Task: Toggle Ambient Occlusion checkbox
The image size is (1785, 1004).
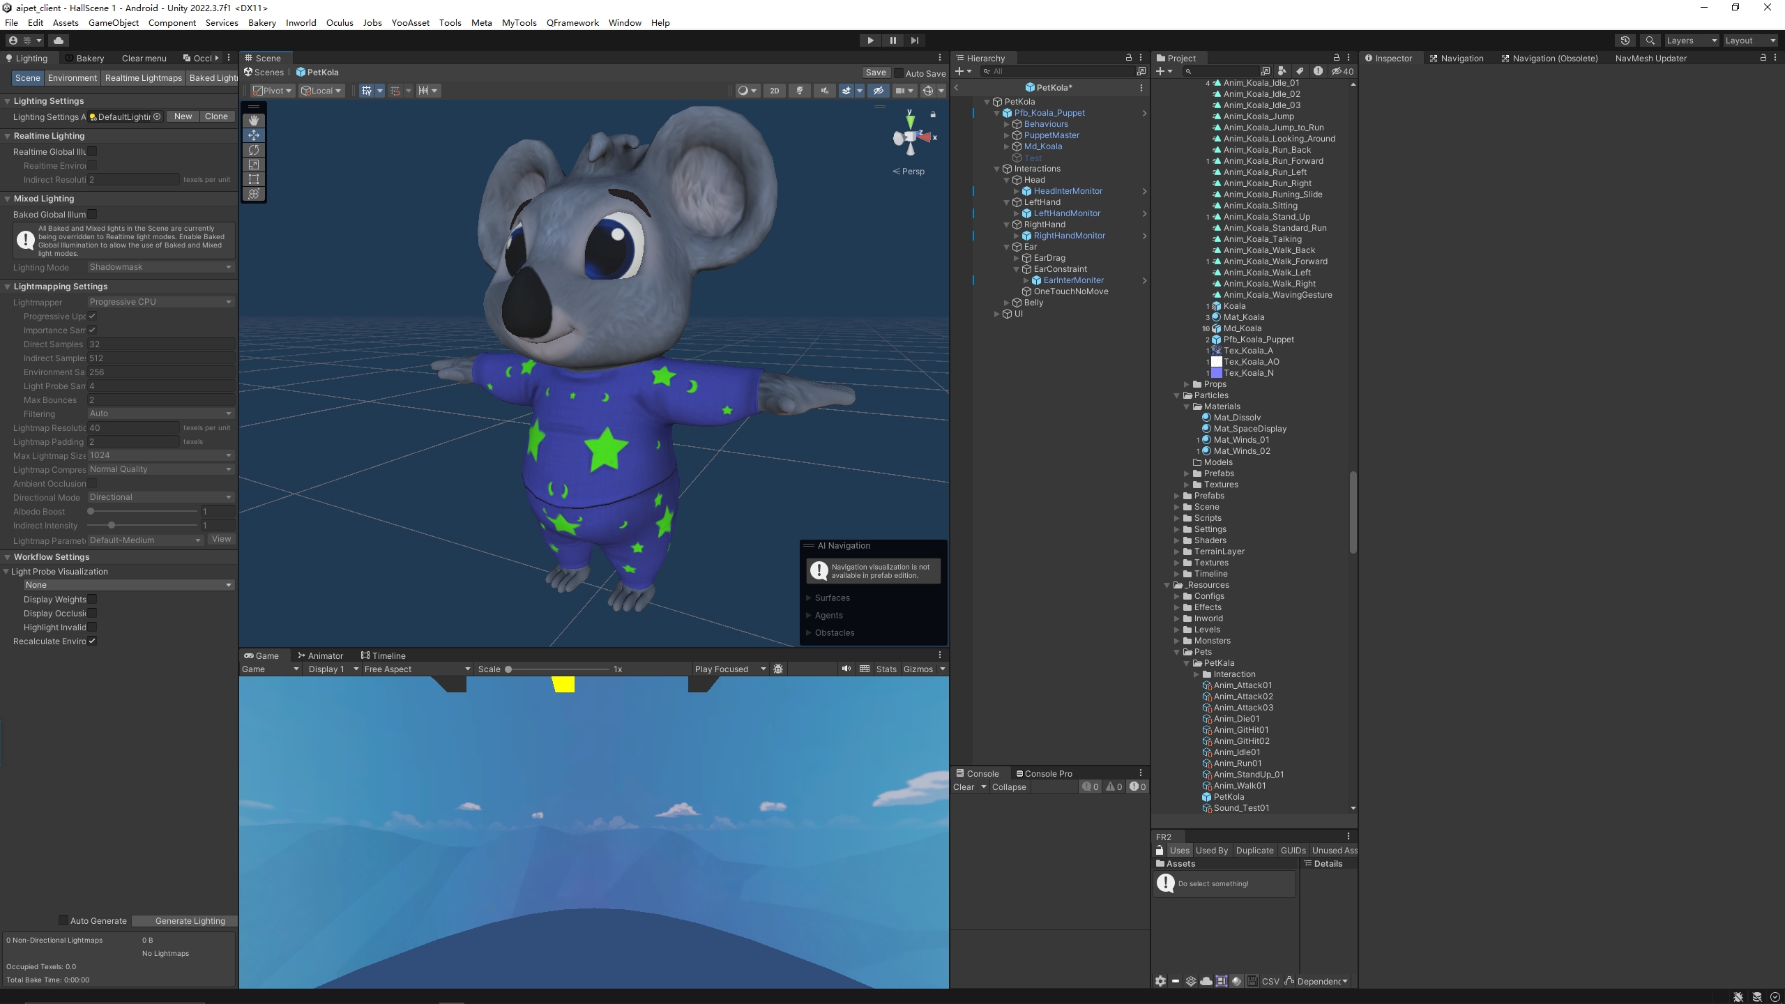Action: (92, 483)
